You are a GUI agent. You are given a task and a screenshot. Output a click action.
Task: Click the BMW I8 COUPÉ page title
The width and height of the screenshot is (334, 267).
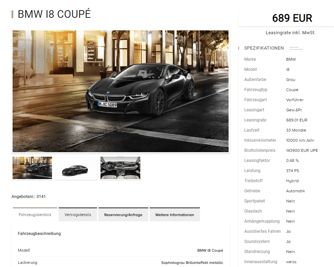54,14
